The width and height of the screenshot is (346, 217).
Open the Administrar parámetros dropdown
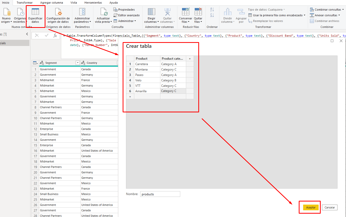point(82,22)
